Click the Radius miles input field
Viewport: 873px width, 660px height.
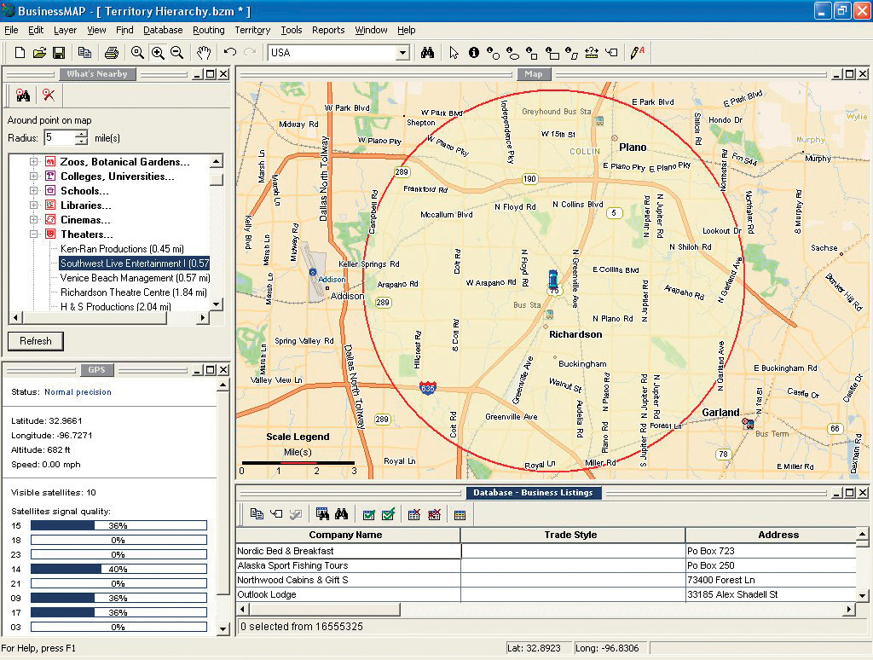pos(60,137)
